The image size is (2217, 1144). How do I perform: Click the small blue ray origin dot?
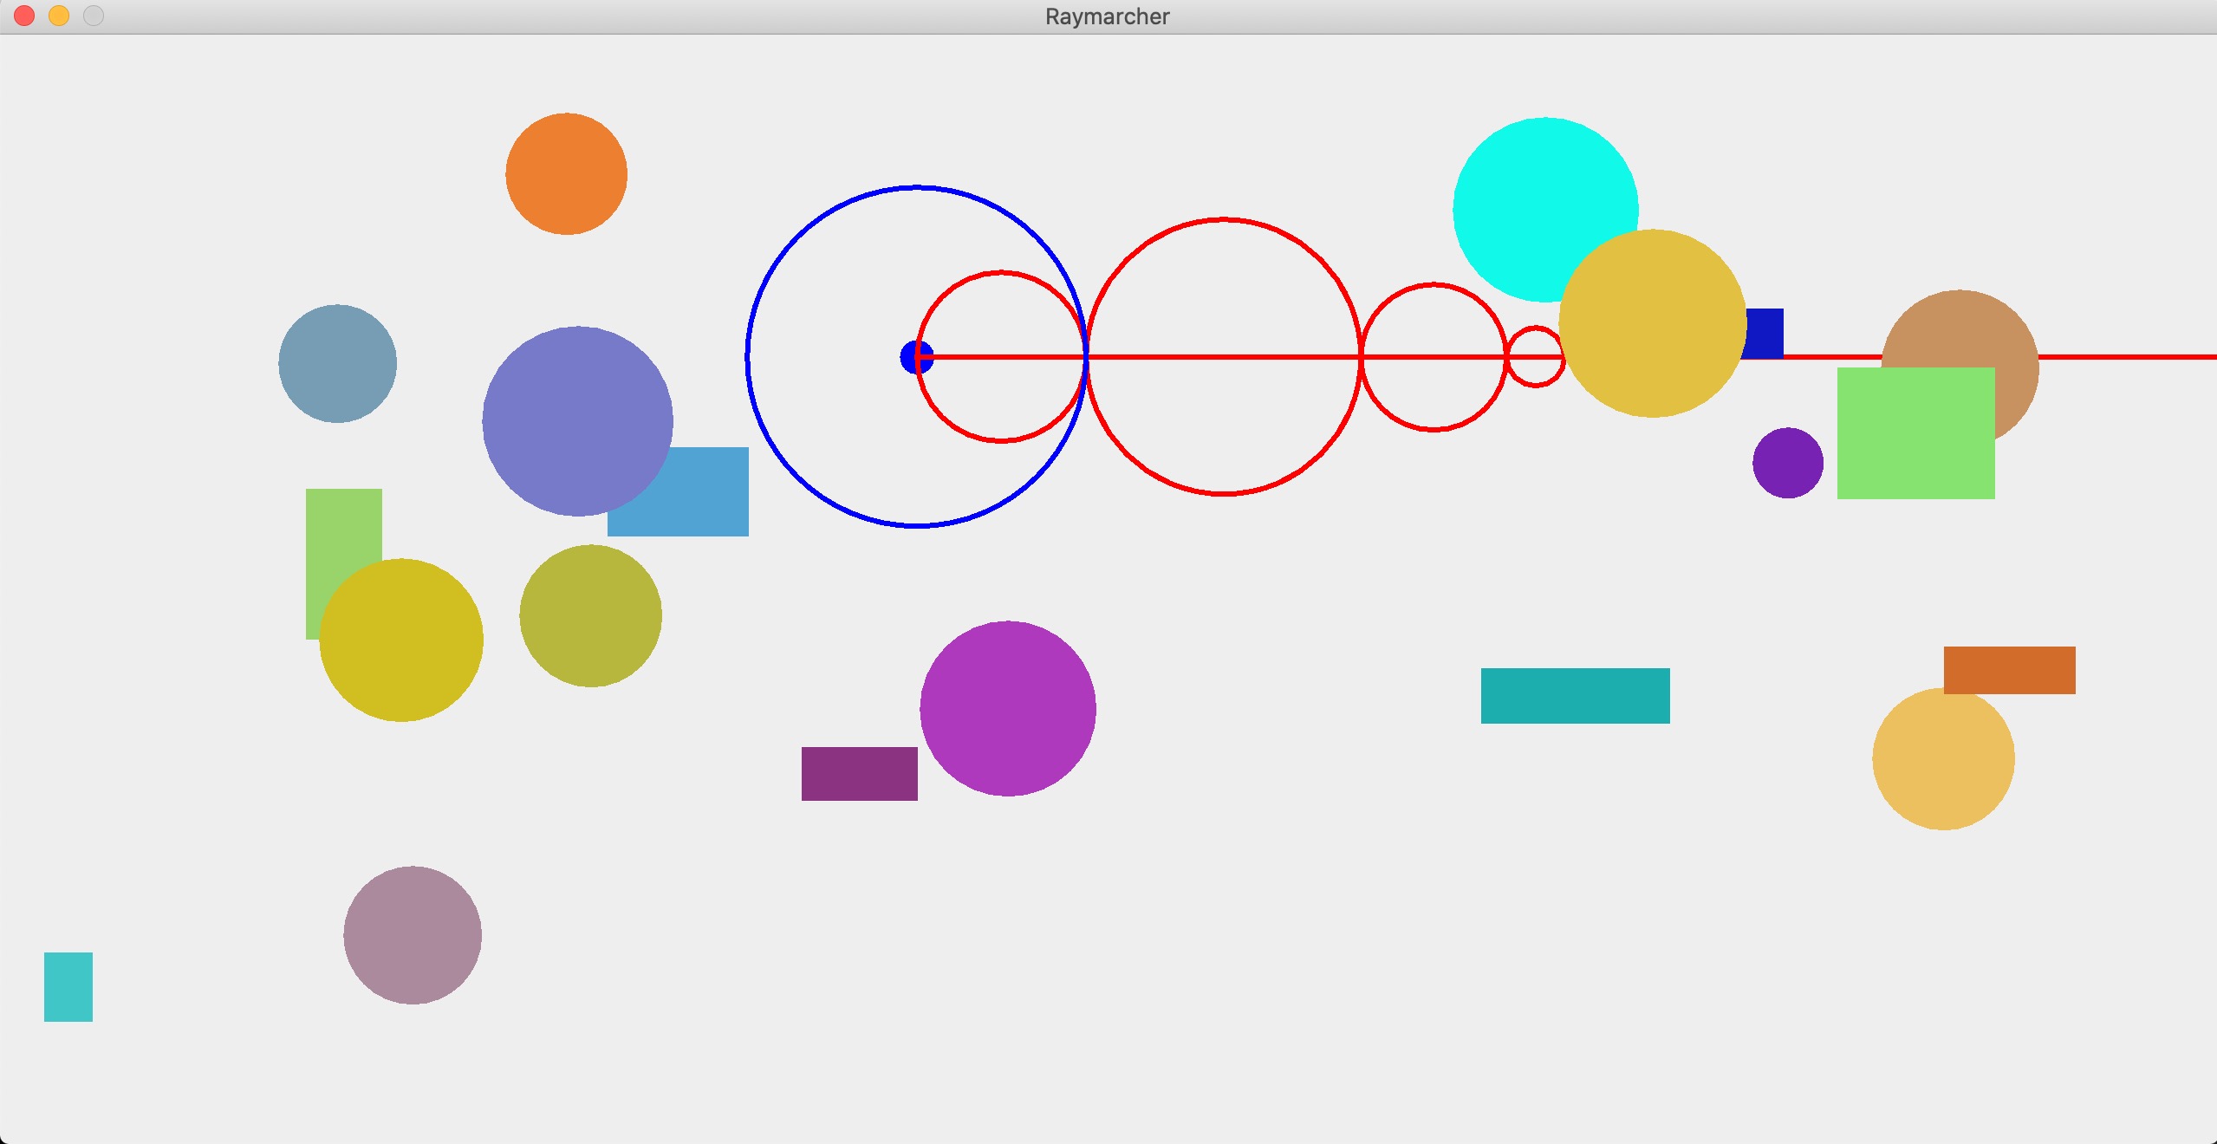pos(912,357)
